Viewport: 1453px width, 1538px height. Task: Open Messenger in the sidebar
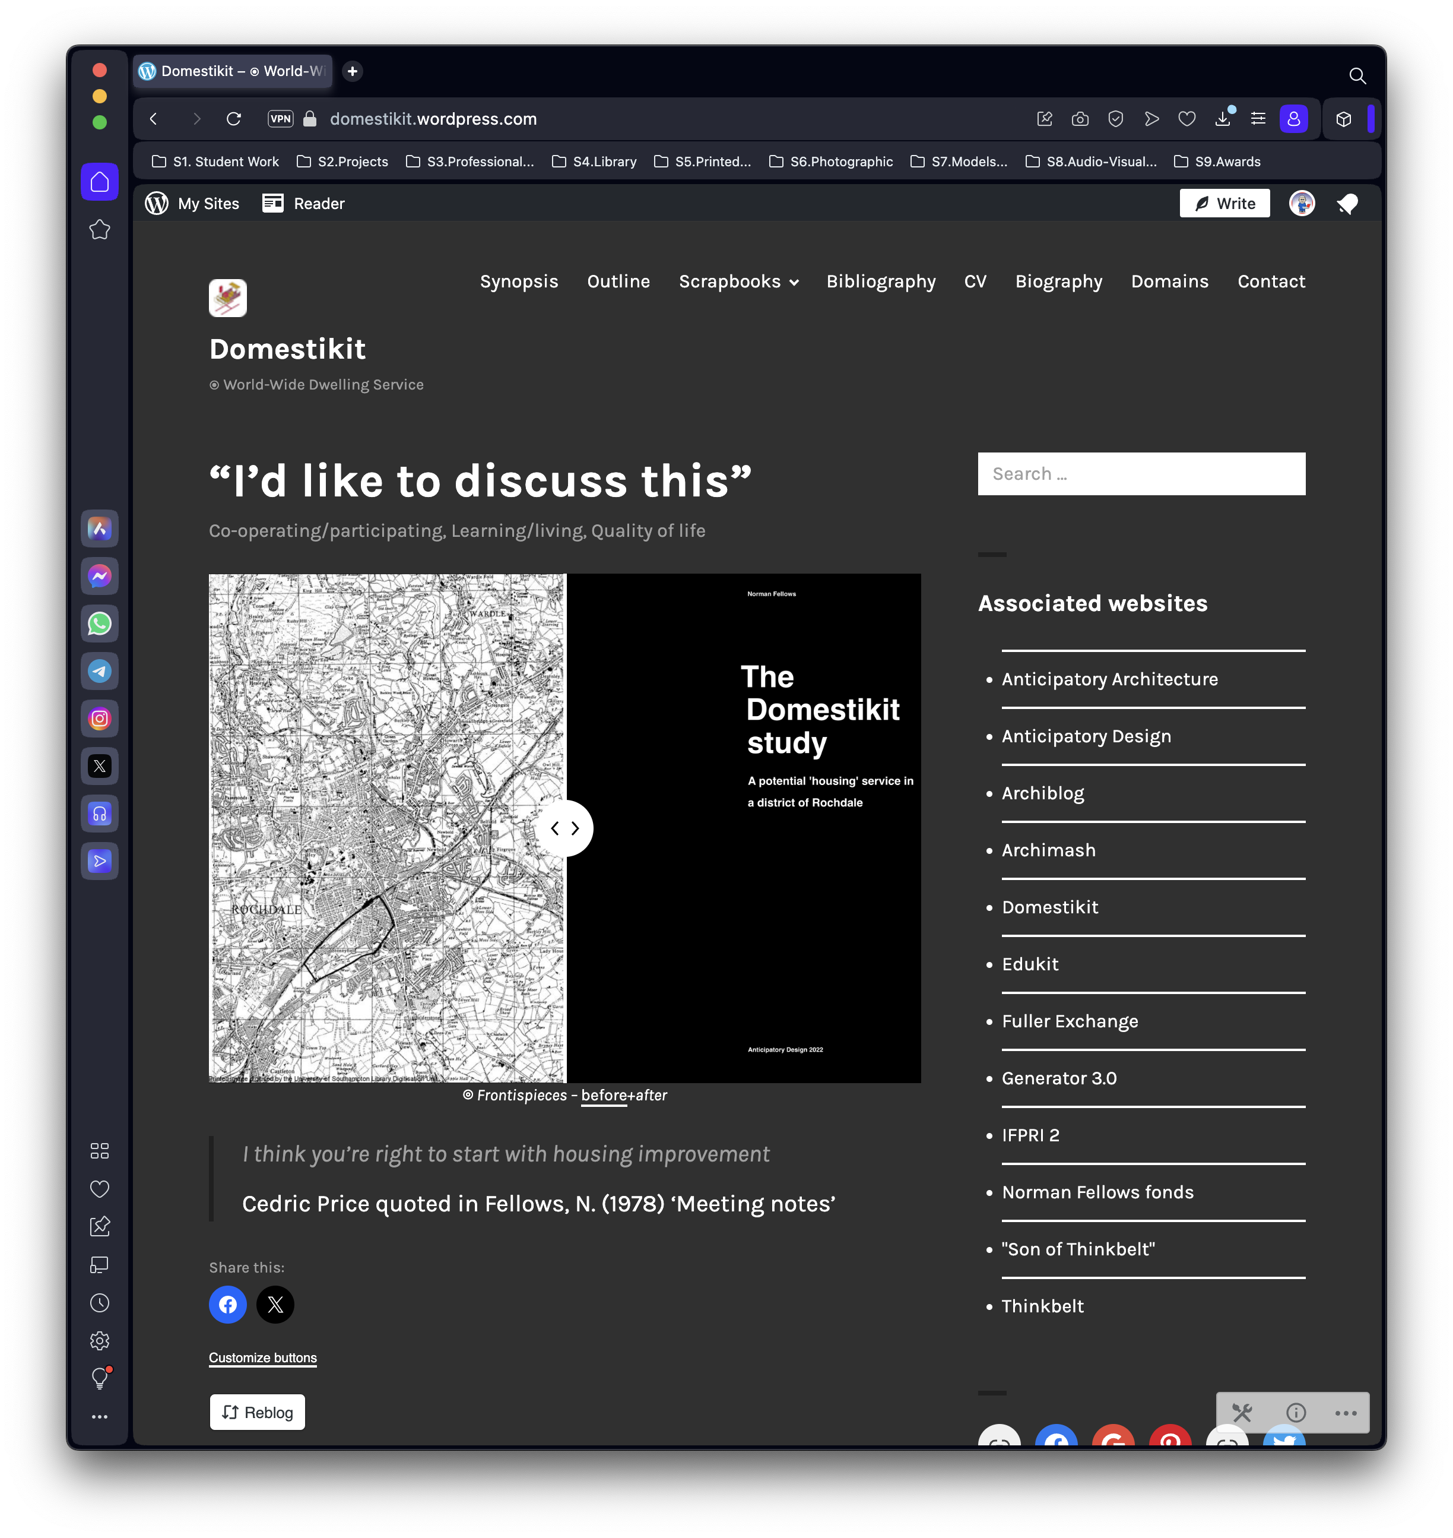click(99, 575)
